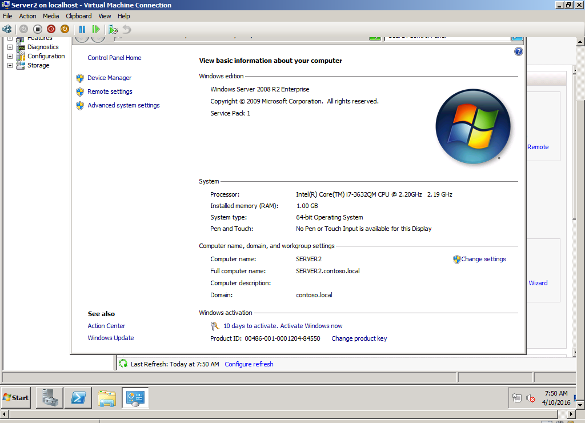Click the processor value "Intel(R) Core(TM) i7-3632QM"
Viewport: 585px width, 423px height.
pos(336,194)
